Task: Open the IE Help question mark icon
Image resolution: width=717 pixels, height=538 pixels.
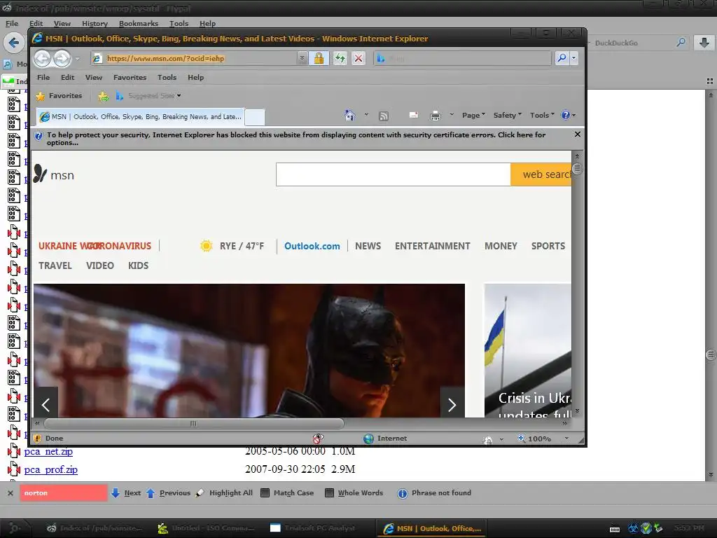Action: (566, 116)
